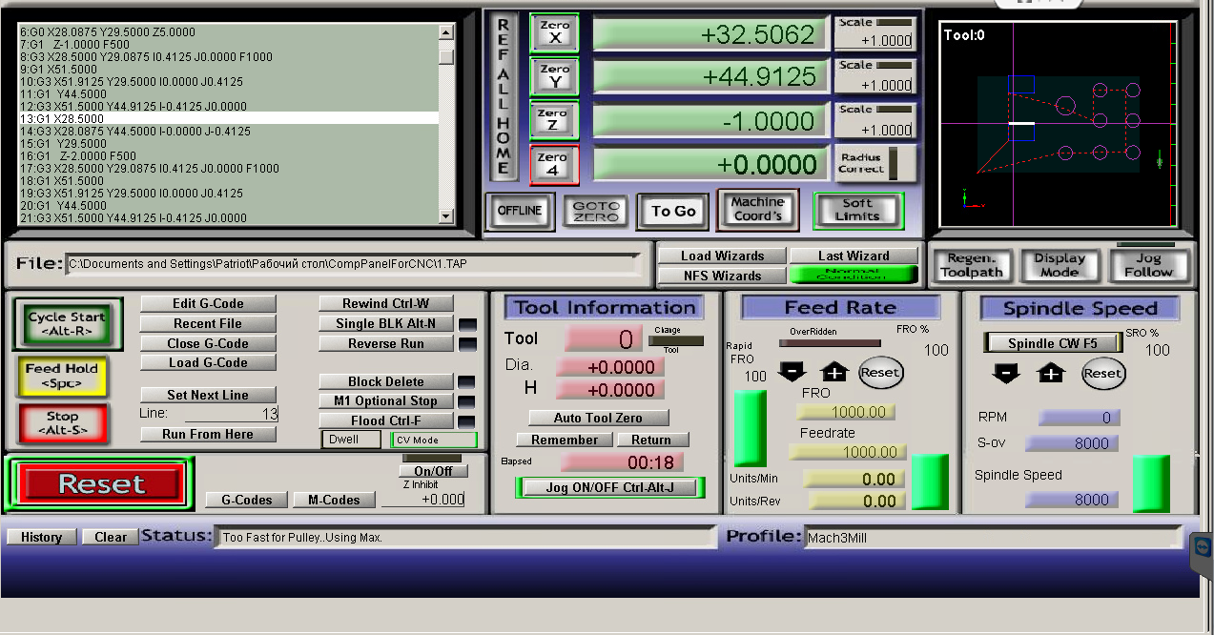Open status History
The height and width of the screenshot is (635, 1214).
coord(41,537)
